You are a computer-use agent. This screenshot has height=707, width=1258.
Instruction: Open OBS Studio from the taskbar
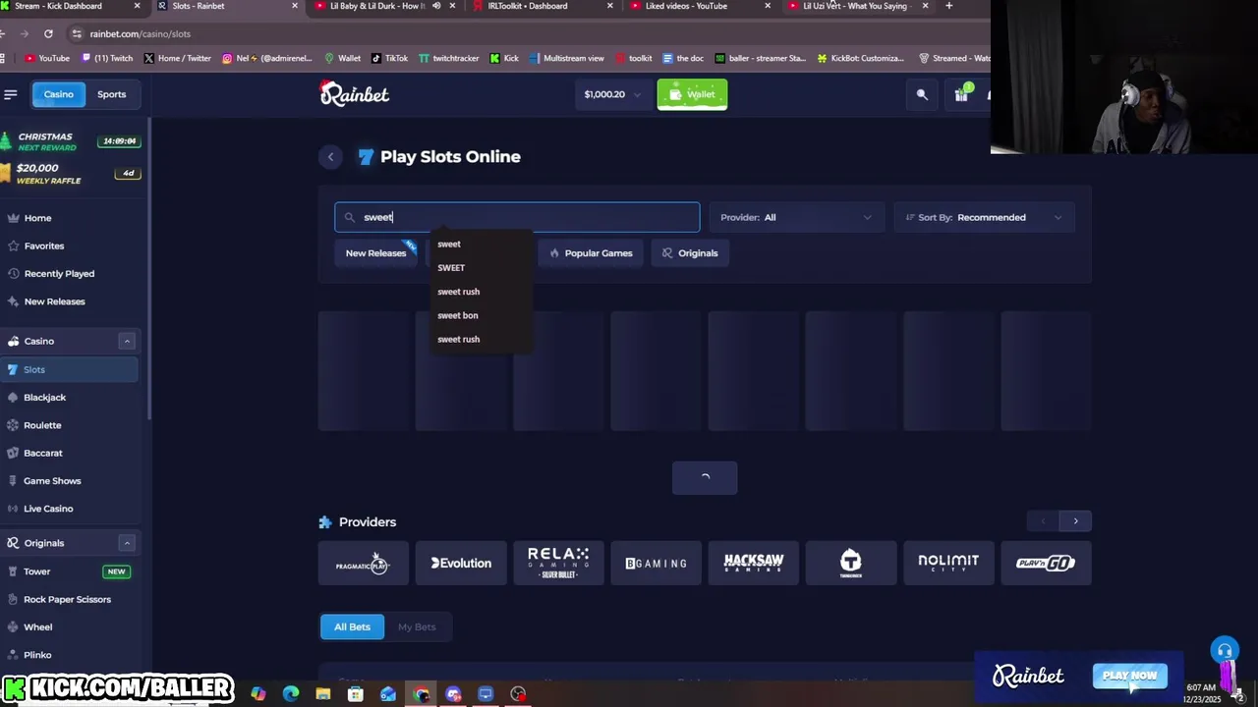pyautogui.click(x=518, y=694)
